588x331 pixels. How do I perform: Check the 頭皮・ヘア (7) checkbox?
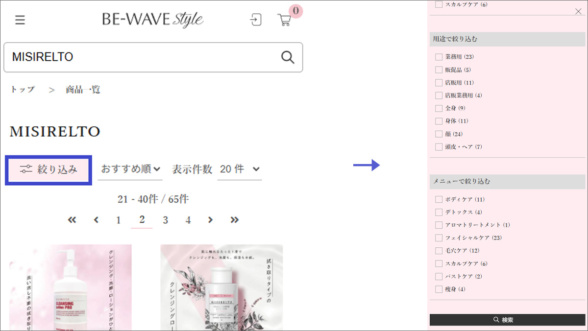coord(439,146)
